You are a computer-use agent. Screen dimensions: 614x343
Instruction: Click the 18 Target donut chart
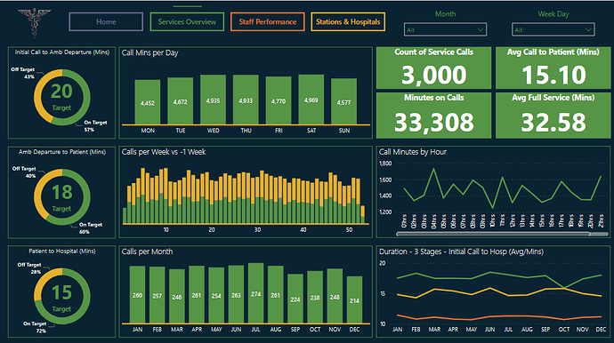tap(62, 197)
